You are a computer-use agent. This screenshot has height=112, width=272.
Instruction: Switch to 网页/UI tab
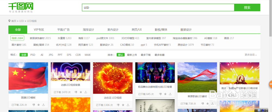[x=137, y=30]
